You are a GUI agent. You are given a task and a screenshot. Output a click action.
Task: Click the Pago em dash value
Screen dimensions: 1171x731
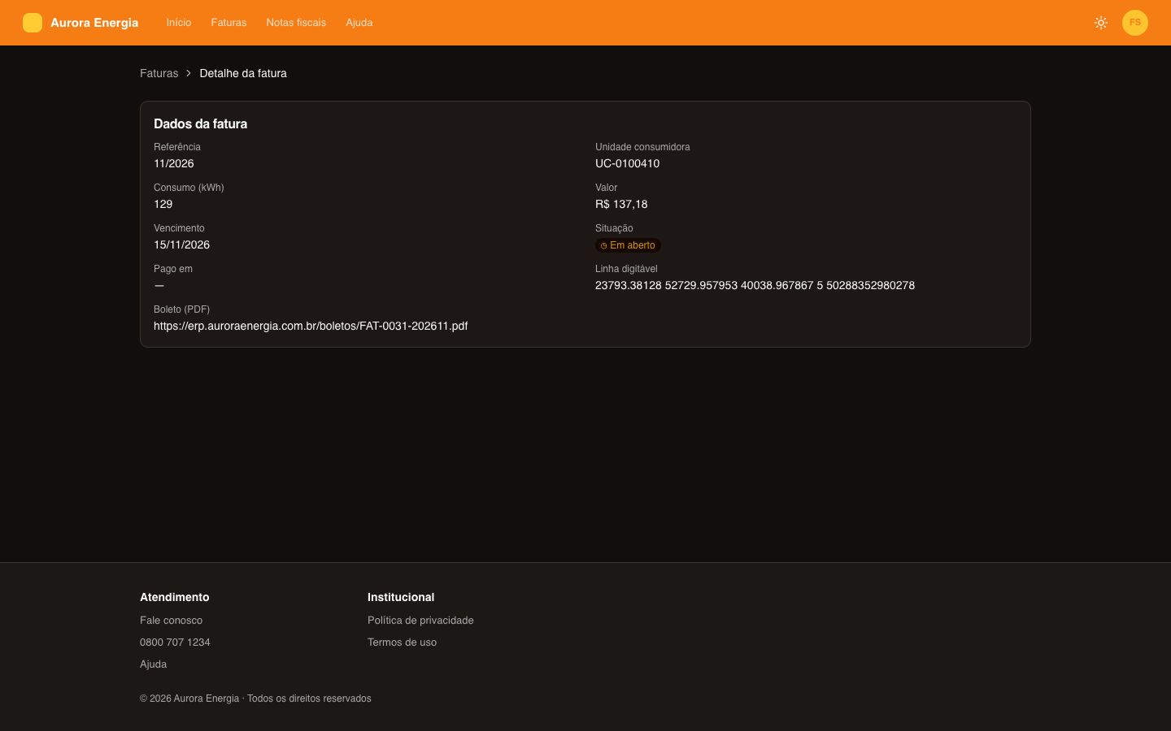(x=159, y=285)
